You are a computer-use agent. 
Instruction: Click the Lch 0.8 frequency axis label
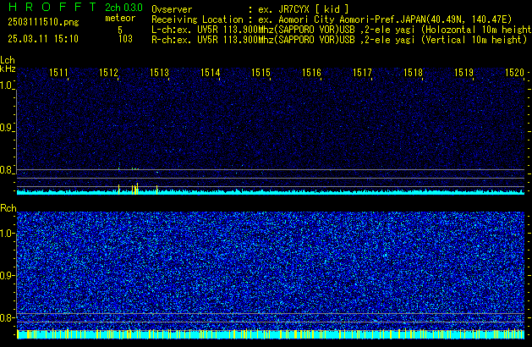click(x=6, y=170)
